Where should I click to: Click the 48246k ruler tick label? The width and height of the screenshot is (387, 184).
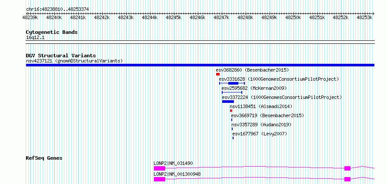coord(198,17)
